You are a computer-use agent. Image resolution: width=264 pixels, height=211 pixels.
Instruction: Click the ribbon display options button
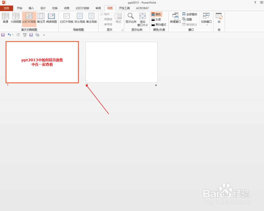262,3
